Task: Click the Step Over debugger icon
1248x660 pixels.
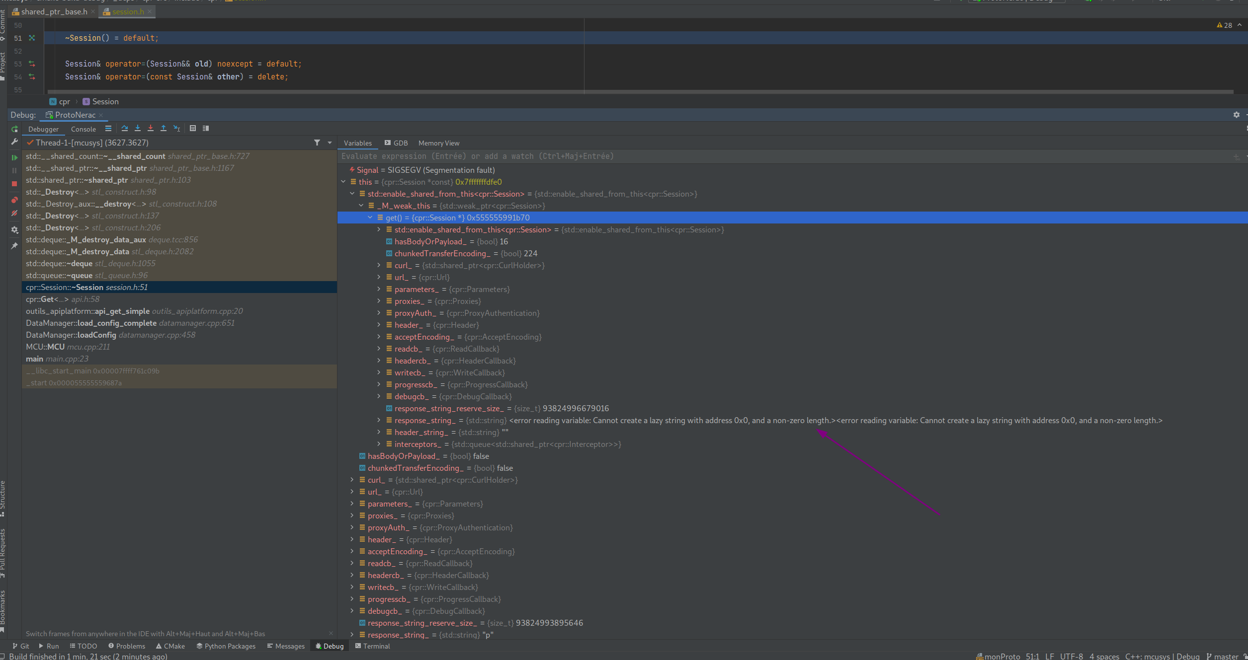Action: [x=125, y=129]
